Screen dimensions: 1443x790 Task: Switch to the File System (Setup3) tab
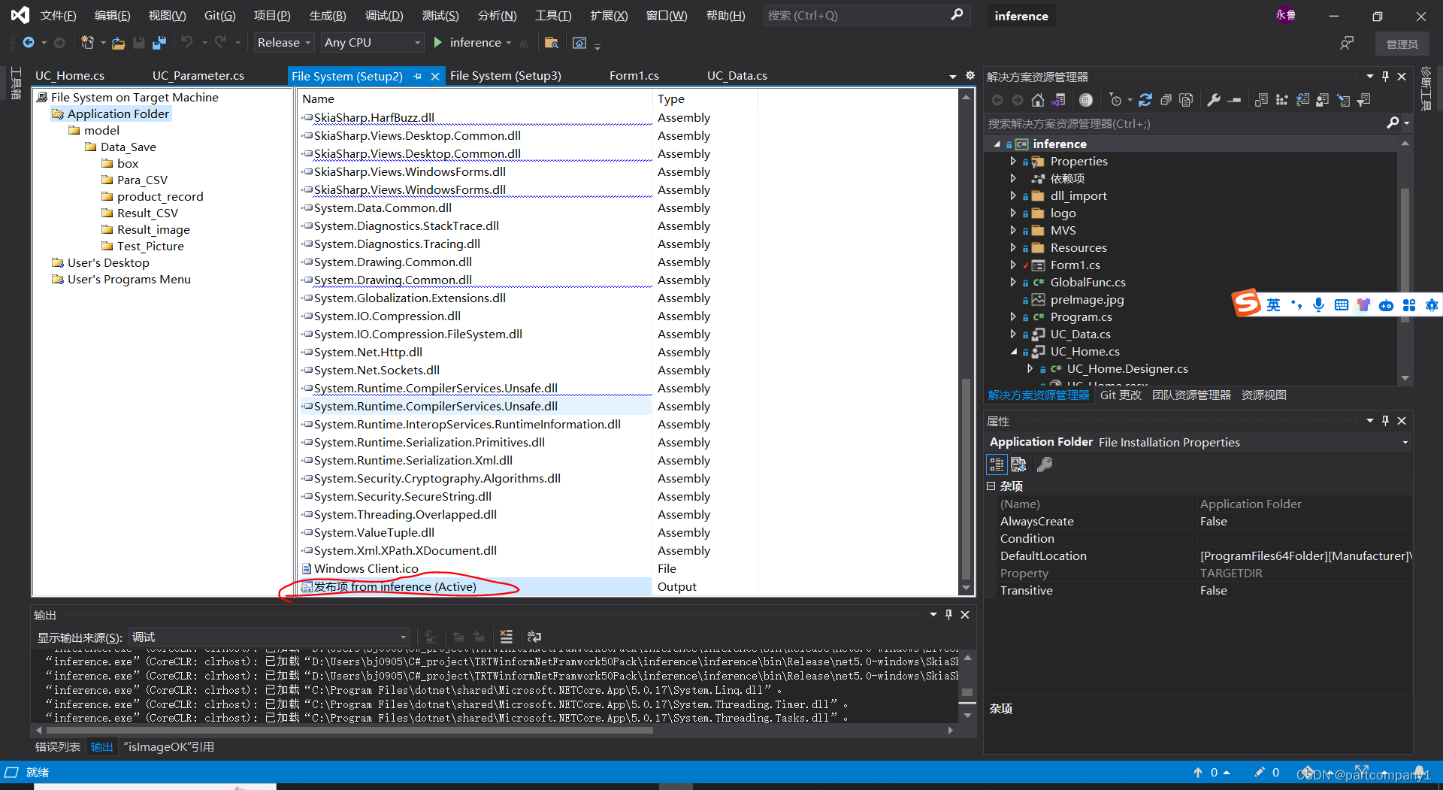click(506, 76)
